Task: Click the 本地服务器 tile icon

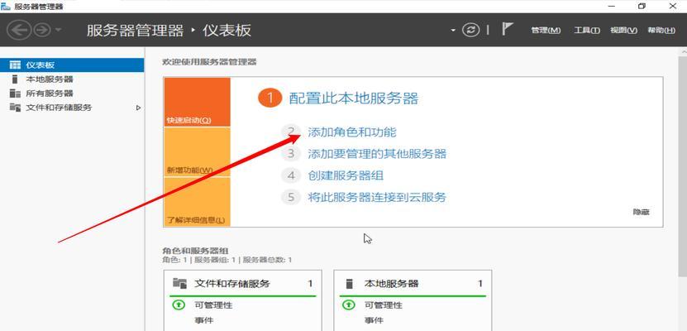Action: [349, 284]
